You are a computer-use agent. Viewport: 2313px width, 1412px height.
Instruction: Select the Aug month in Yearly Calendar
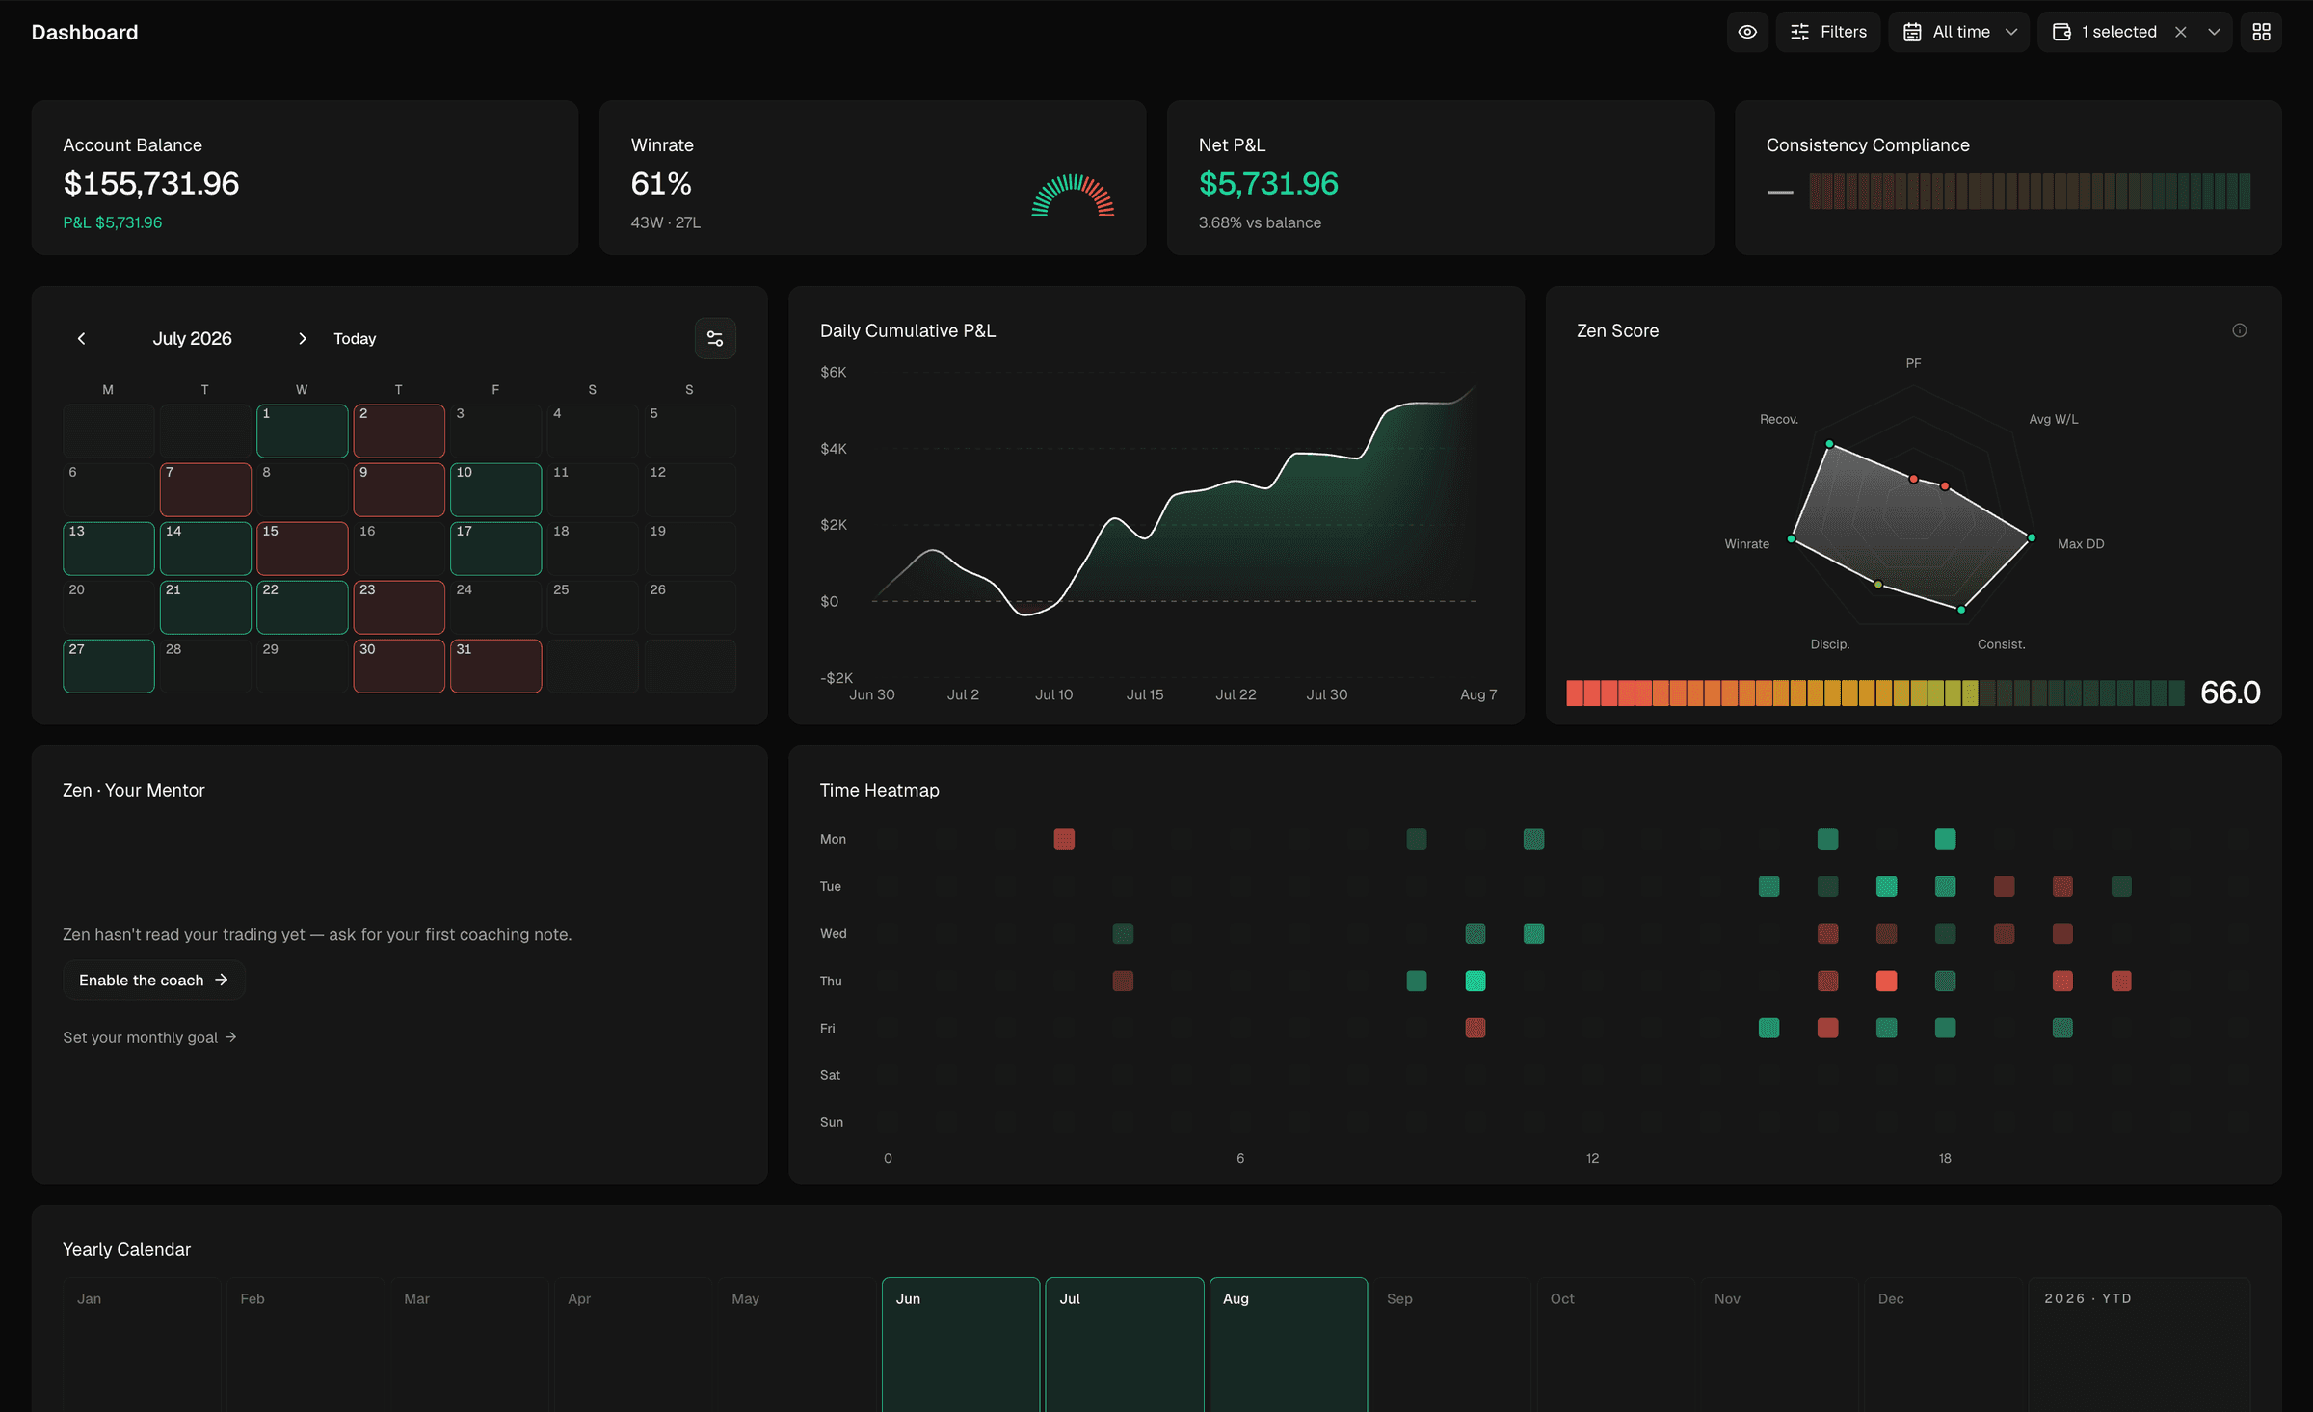coord(1289,1345)
